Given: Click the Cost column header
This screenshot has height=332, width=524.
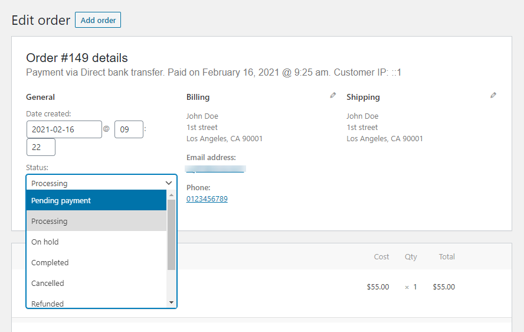Looking at the screenshot, I should (x=381, y=257).
